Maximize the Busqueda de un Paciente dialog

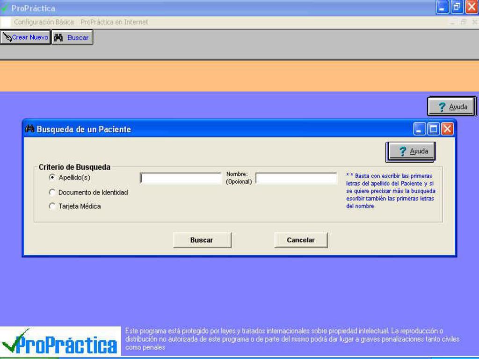click(x=433, y=129)
